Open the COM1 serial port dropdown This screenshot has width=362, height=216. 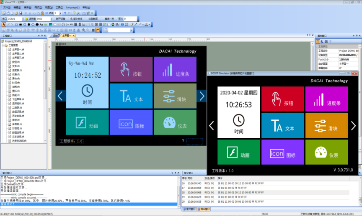23,19
